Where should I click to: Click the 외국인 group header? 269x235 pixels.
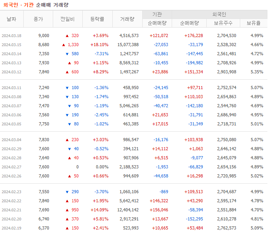[219, 15]
